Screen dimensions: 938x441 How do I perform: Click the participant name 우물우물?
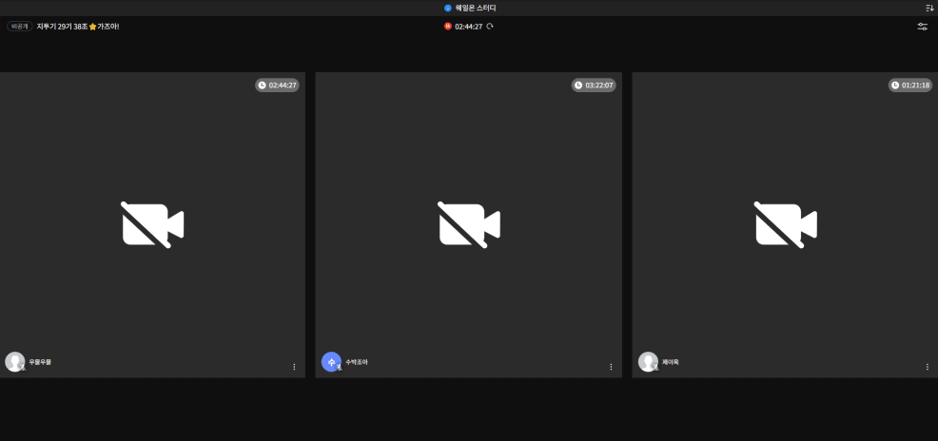(x=40, y=361)
